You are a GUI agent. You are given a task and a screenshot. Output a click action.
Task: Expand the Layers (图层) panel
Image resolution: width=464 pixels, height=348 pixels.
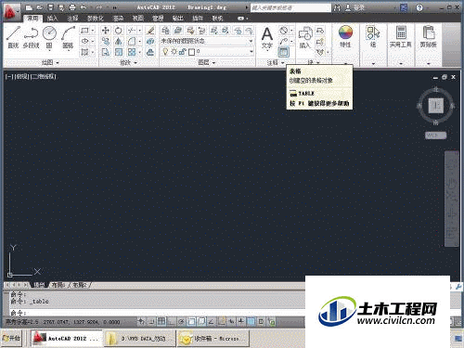coord(206,63)
